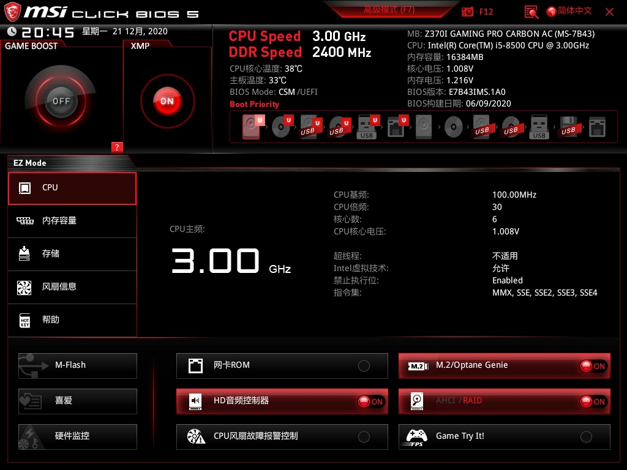Open the BIOS search magnifier icon

(x=531, y=12)
